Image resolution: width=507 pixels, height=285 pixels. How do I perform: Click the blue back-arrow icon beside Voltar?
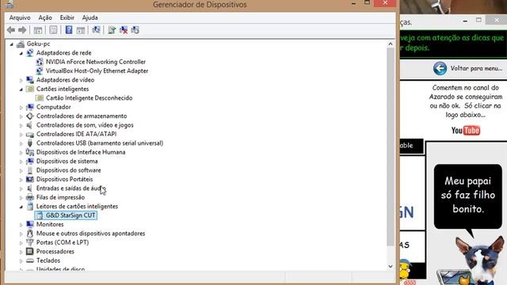(440, 69)
